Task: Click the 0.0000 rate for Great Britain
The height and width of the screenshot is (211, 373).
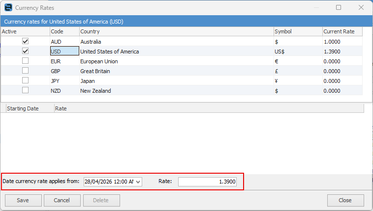Action: click(x=342, y=71)
